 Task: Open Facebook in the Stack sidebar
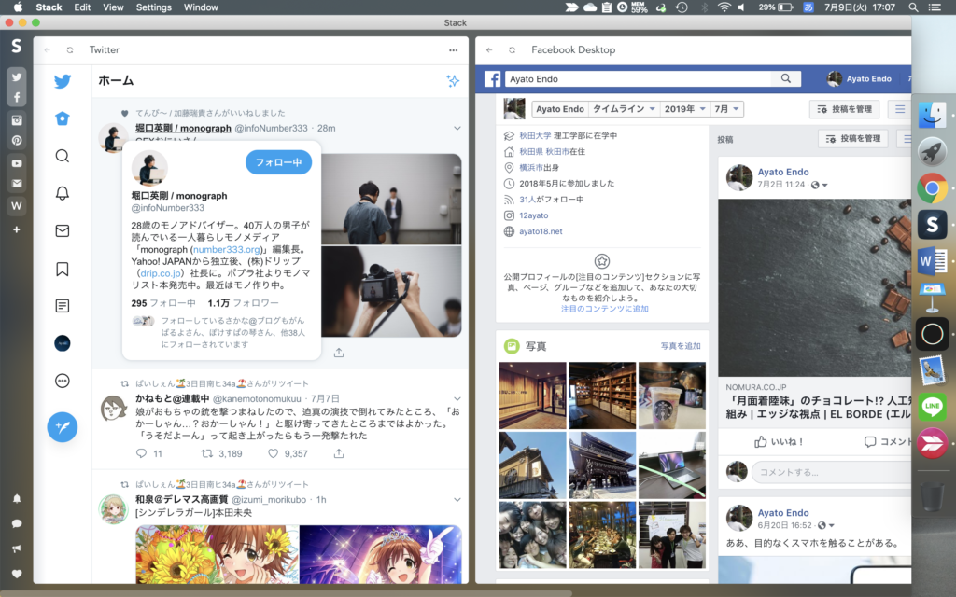click(17, 97)
